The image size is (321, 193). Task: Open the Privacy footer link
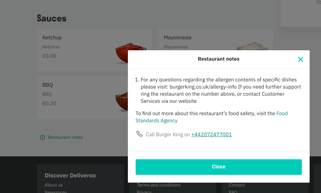pos(144,192)
